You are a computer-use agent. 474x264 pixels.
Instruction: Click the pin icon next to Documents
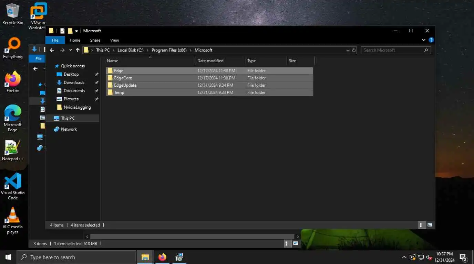[97, 91]
